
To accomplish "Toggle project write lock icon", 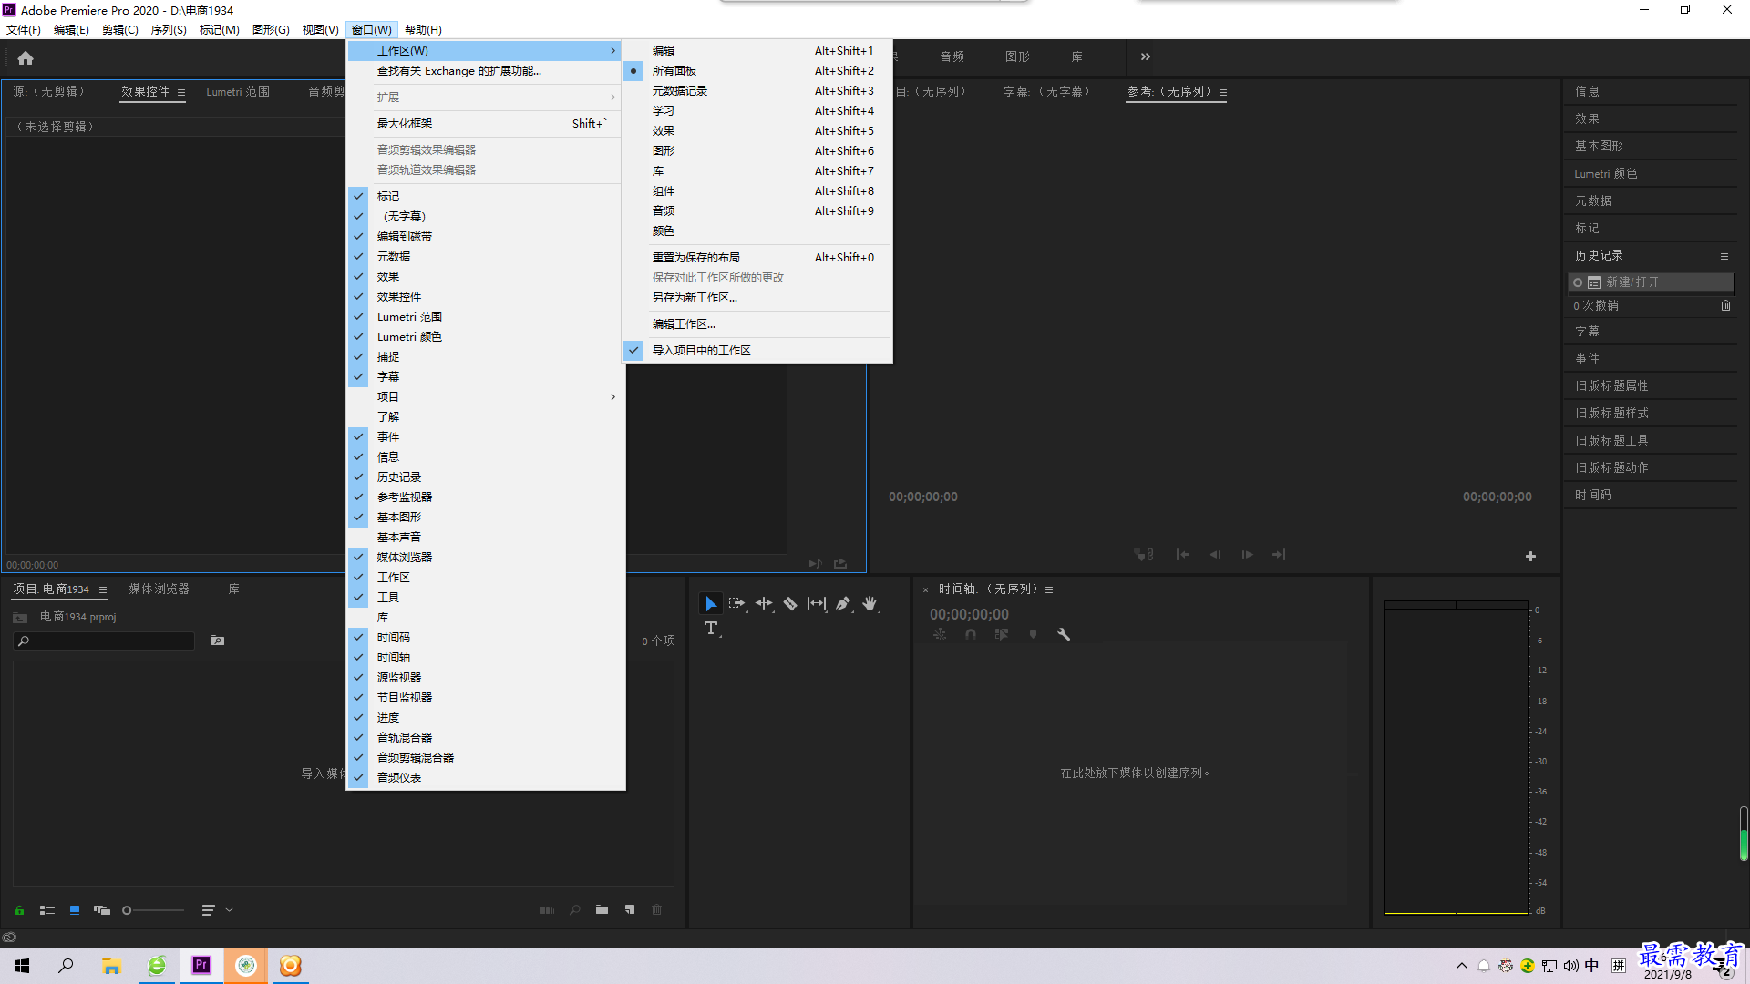I will [19, 909].
